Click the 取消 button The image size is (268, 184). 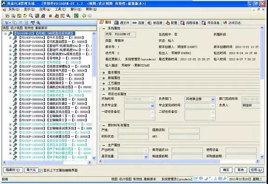click(x=241, y=170)
